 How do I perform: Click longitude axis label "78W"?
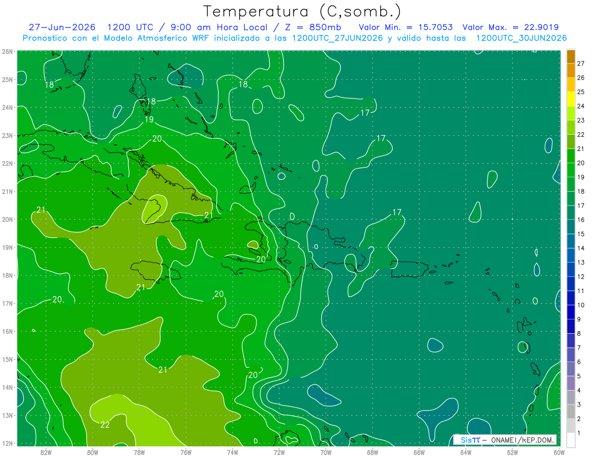pyautogui.click(x=139, y=452)
